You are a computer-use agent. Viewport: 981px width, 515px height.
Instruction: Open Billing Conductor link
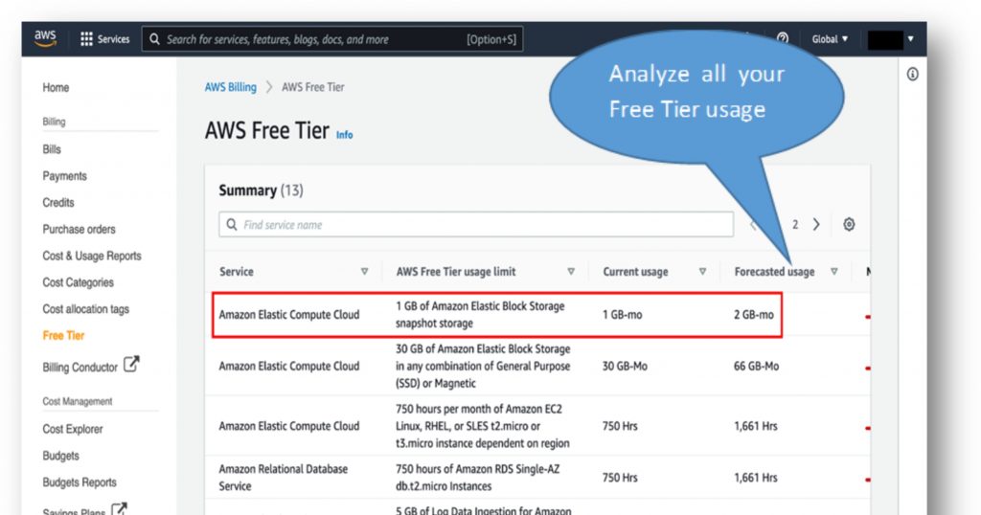[x=80, y=368]
